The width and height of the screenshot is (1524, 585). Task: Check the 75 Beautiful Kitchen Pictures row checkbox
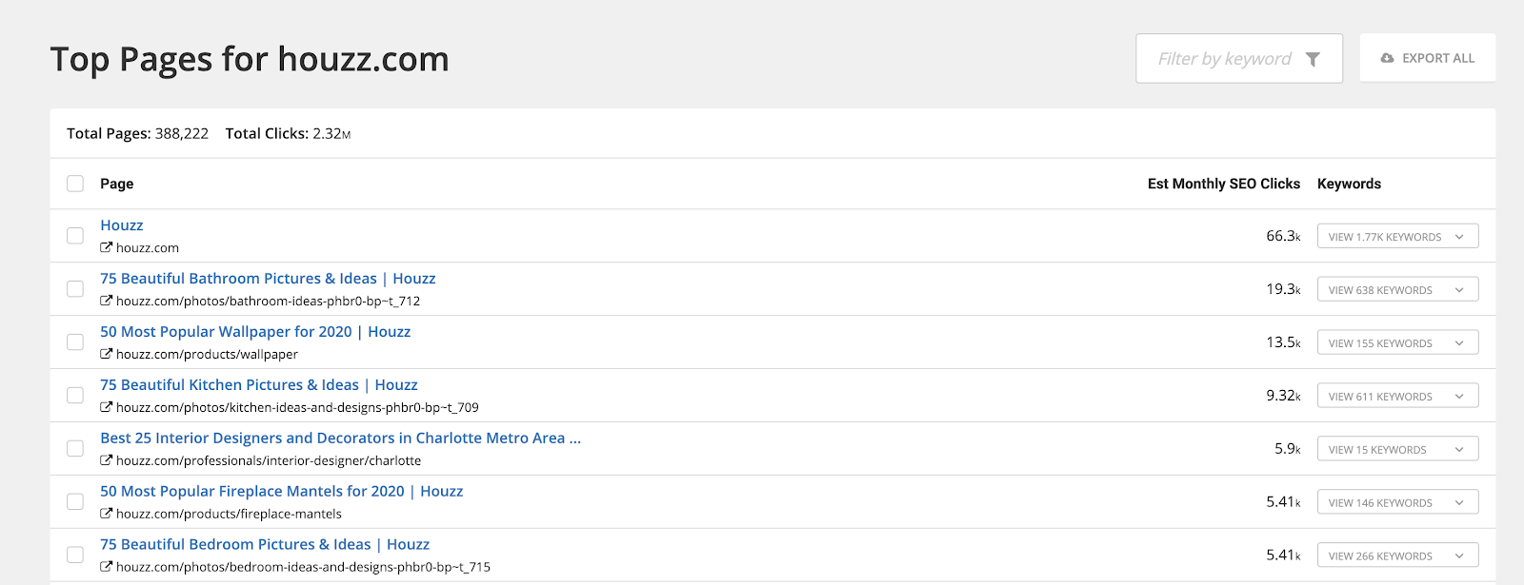[x=75, y=395]
